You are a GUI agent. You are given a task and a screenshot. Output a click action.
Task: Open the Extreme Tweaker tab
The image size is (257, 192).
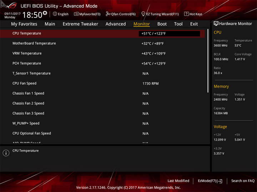tap(80, 24)
